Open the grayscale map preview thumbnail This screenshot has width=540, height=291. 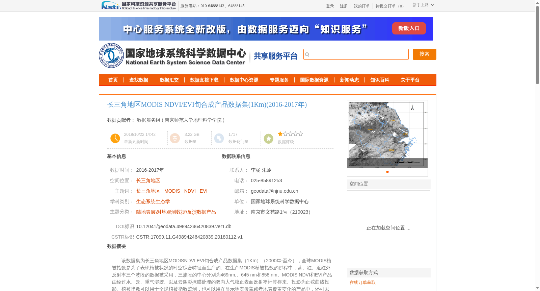[x=387, y=134]
